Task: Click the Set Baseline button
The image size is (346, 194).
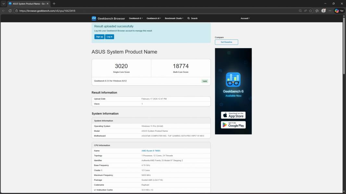Action: point(226,42)
